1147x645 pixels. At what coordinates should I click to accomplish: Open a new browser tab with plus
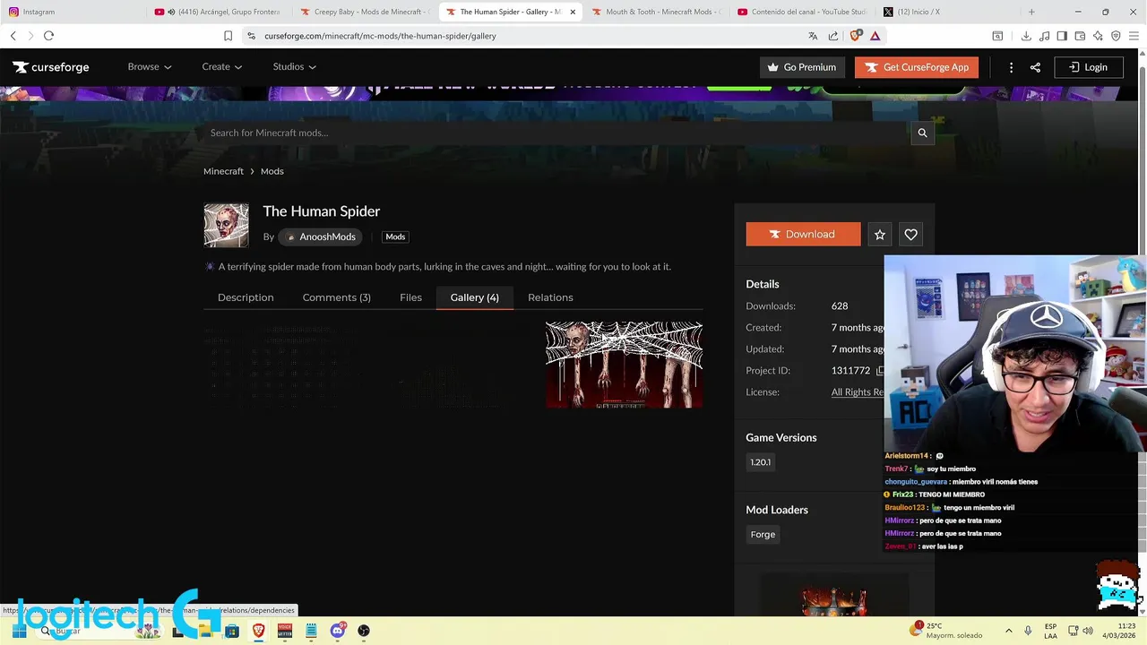point(1031,12)
